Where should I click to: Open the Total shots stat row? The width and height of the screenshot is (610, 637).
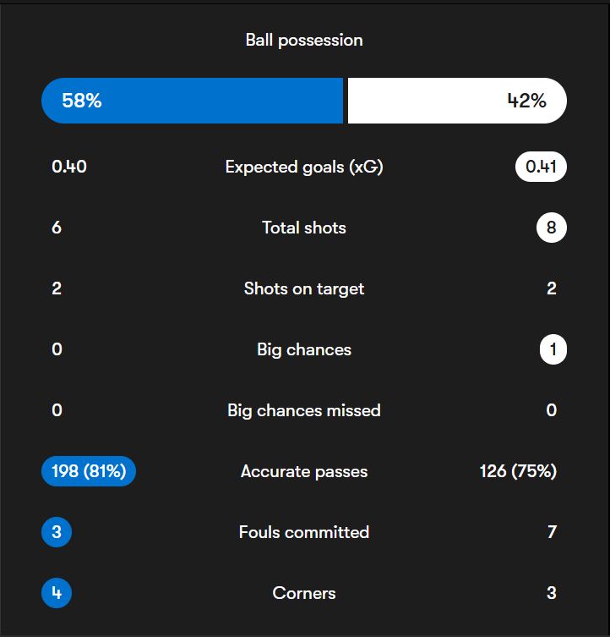(304, 228)
